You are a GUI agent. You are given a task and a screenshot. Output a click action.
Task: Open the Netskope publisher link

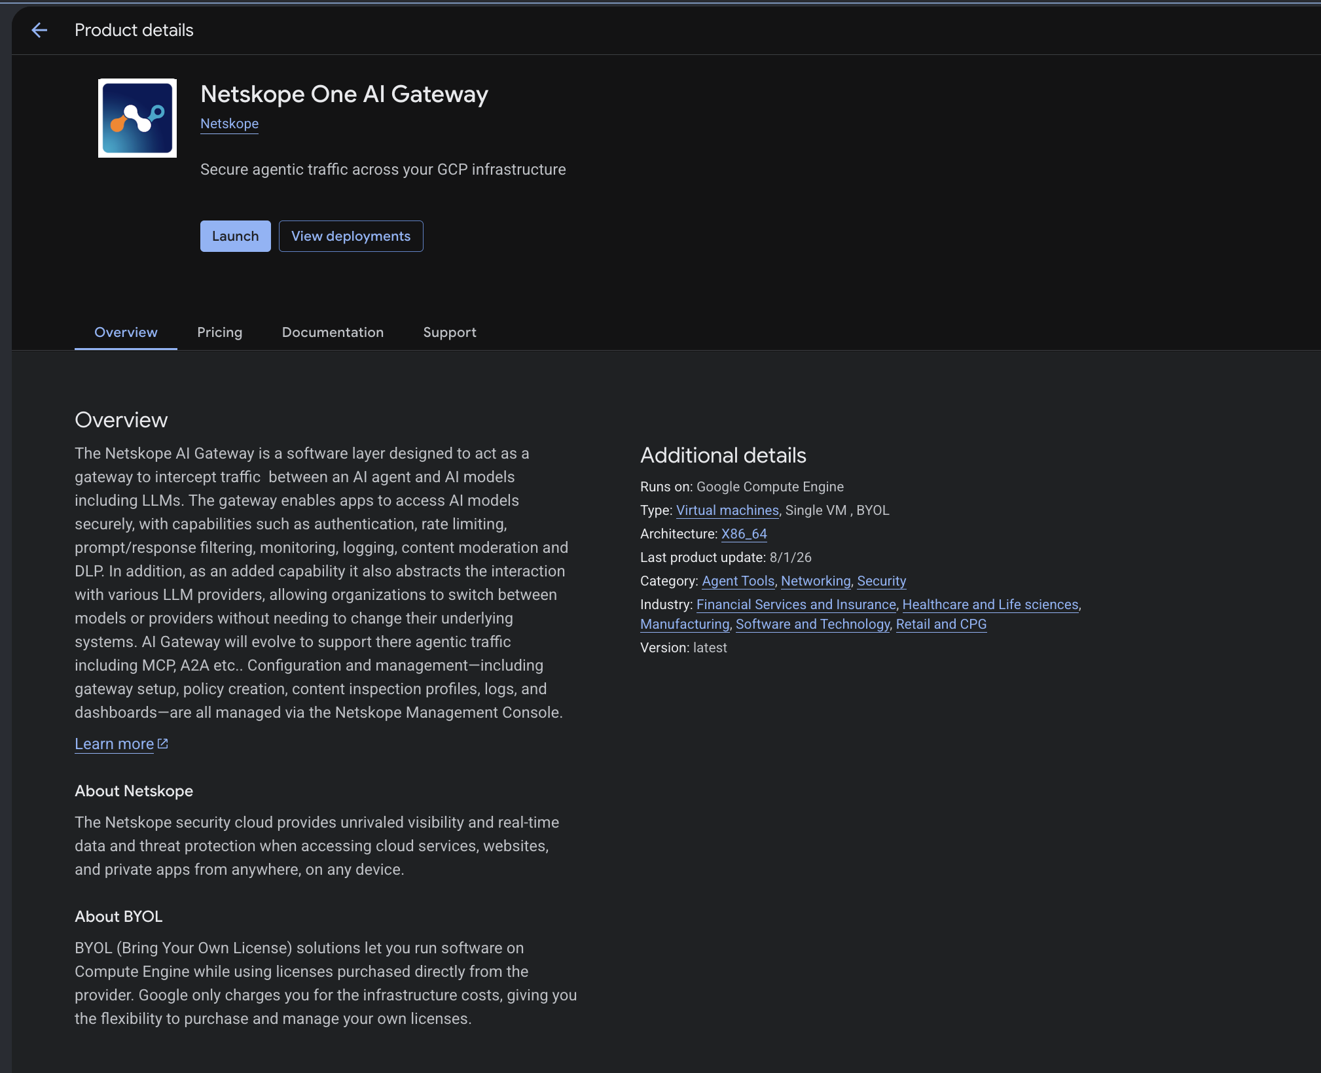point(229,124)
